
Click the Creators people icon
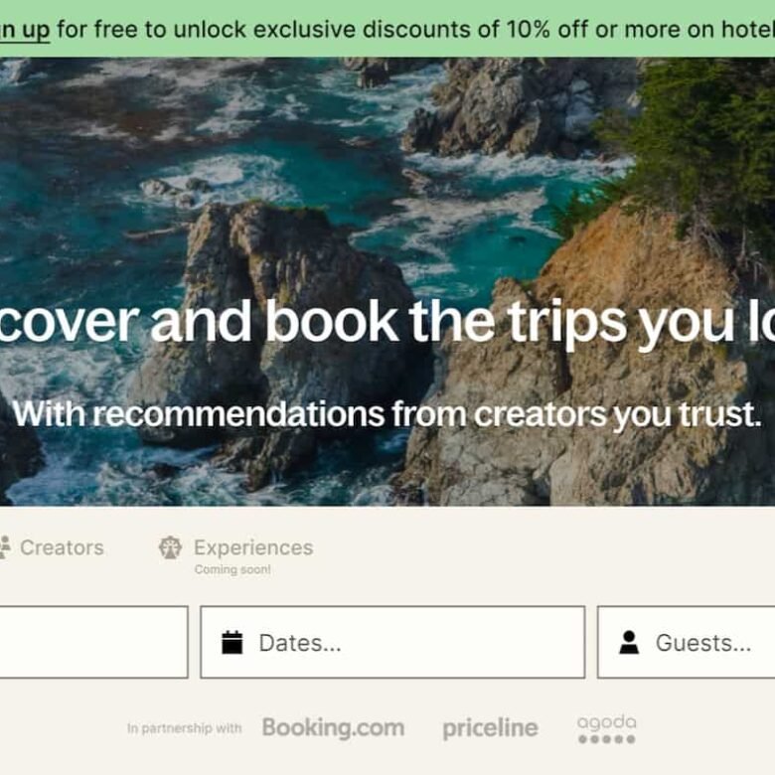[4, 547]
